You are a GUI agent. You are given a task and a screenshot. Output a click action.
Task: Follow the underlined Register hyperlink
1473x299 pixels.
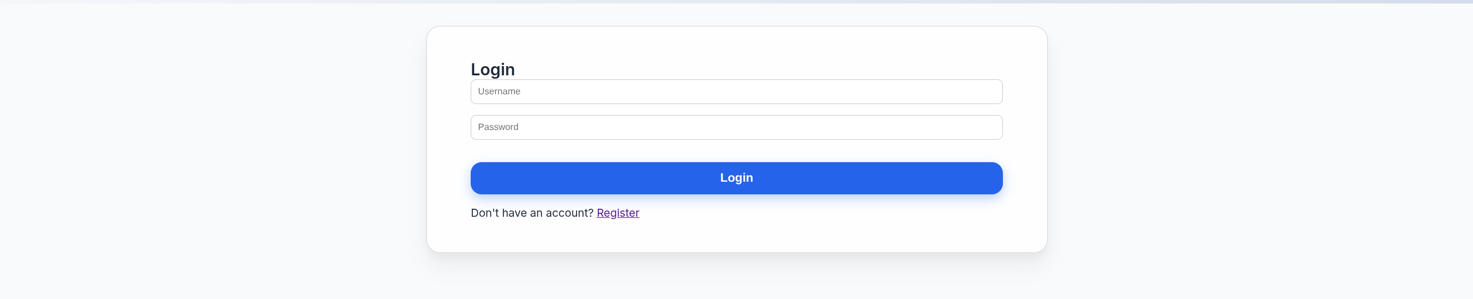618,213
